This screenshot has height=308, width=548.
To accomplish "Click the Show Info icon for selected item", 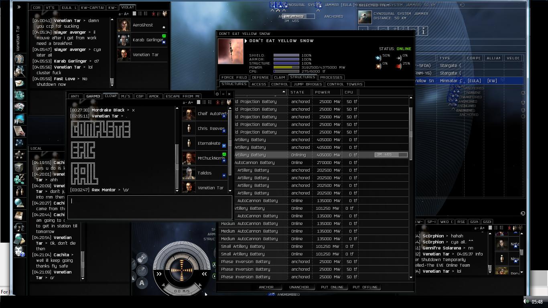I will pyautogui.click(x=423, y=30).
